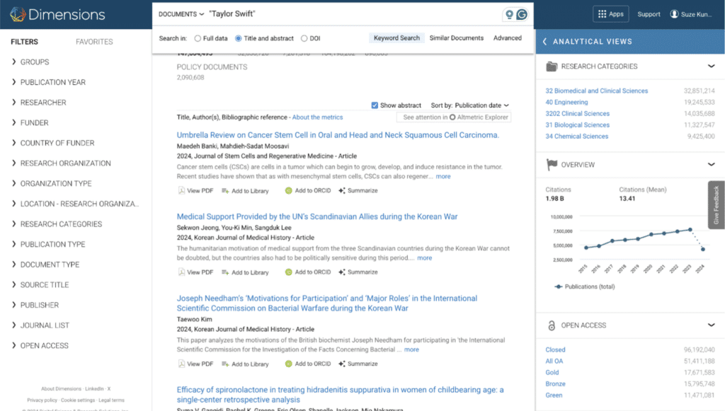
Task: Click into the "Taylor Swift" search field
Action: [x=347, y=14]
